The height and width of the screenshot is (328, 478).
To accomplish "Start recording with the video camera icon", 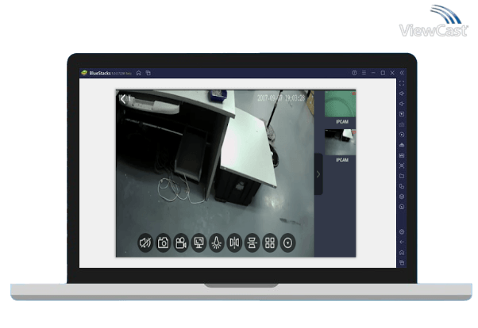I will coord(181,242).
